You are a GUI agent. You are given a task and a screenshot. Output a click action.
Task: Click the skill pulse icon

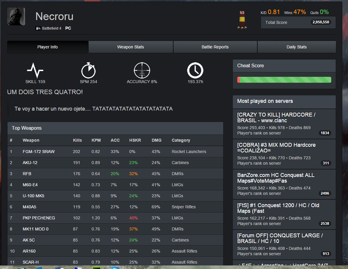[35, 70]
